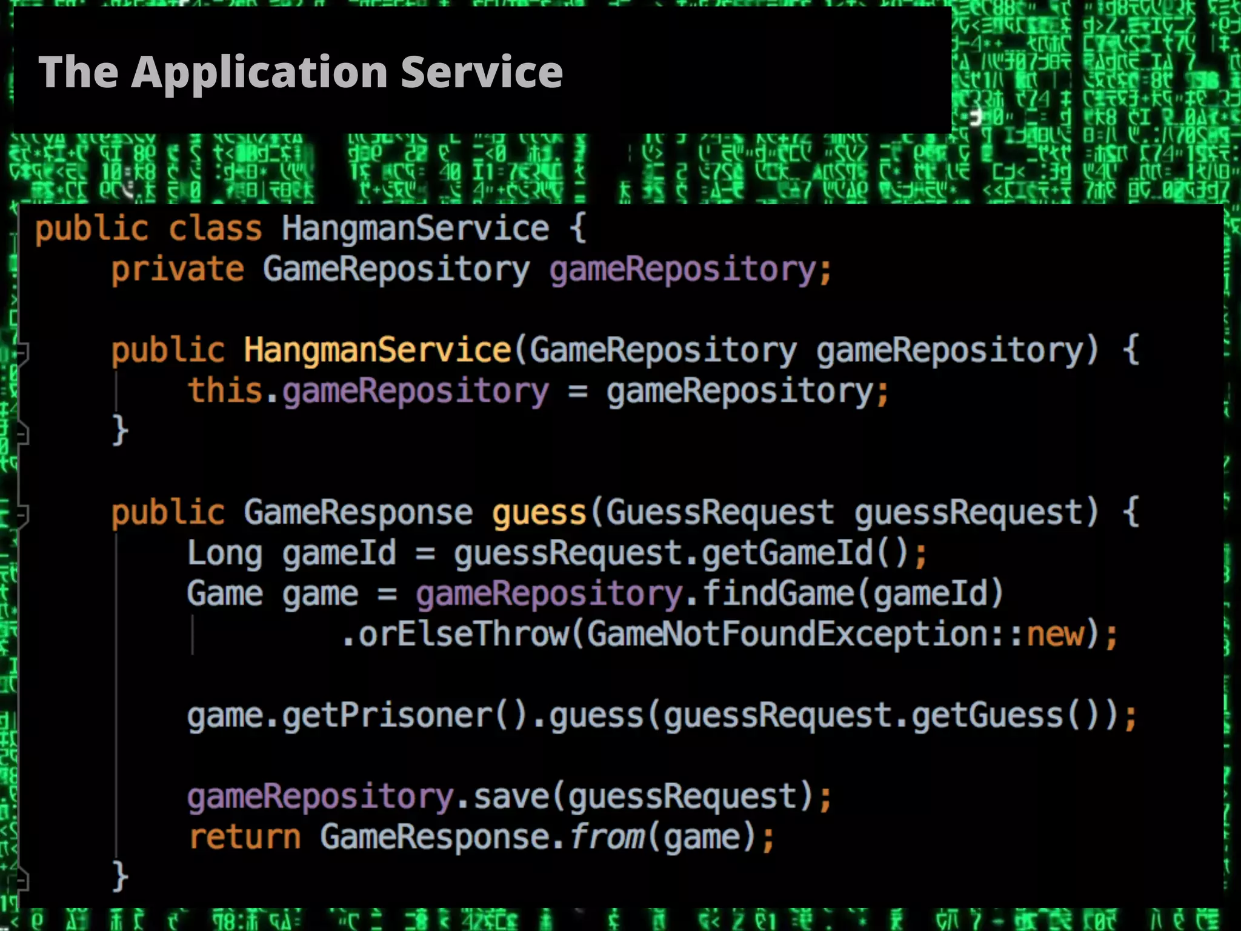Click 'gameRepository' after 'this.' in the assignment
This screenshot has width=1241, height=931.
416,391
